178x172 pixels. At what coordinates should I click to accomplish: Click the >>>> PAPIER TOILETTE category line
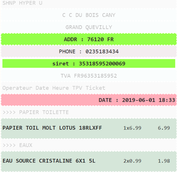click(x=89, y=112)
